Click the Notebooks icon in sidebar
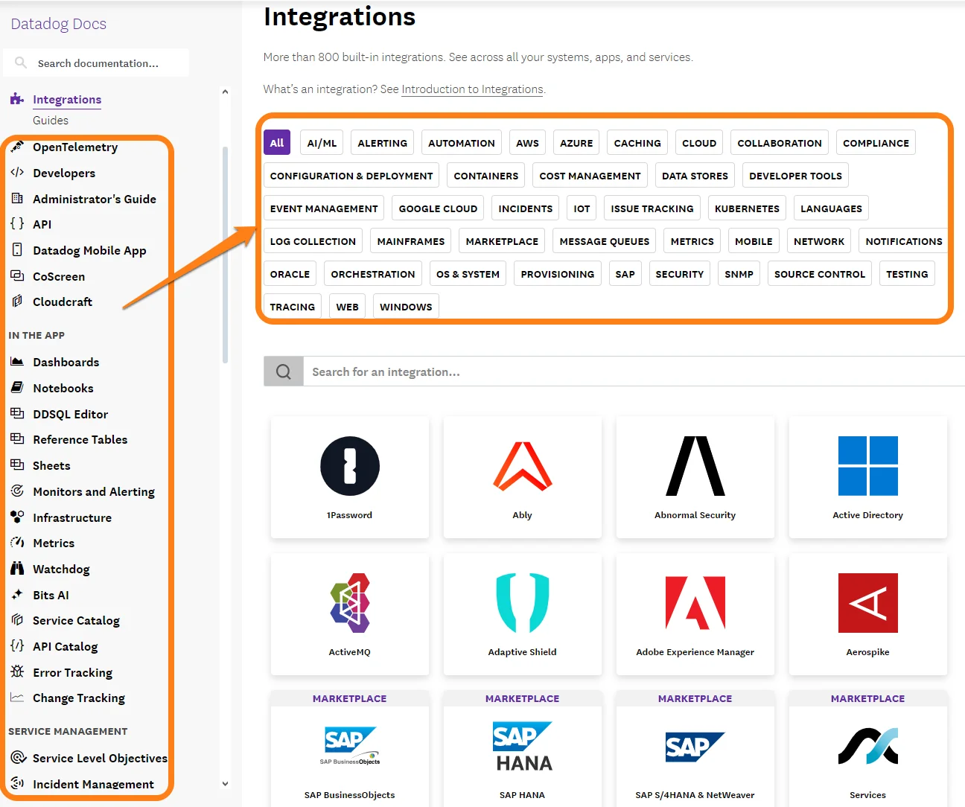 click(x=17, y=387)
